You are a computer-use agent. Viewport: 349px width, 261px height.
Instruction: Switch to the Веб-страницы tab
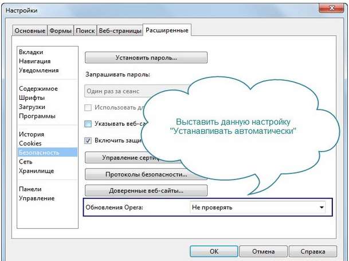tap(120, 30)
